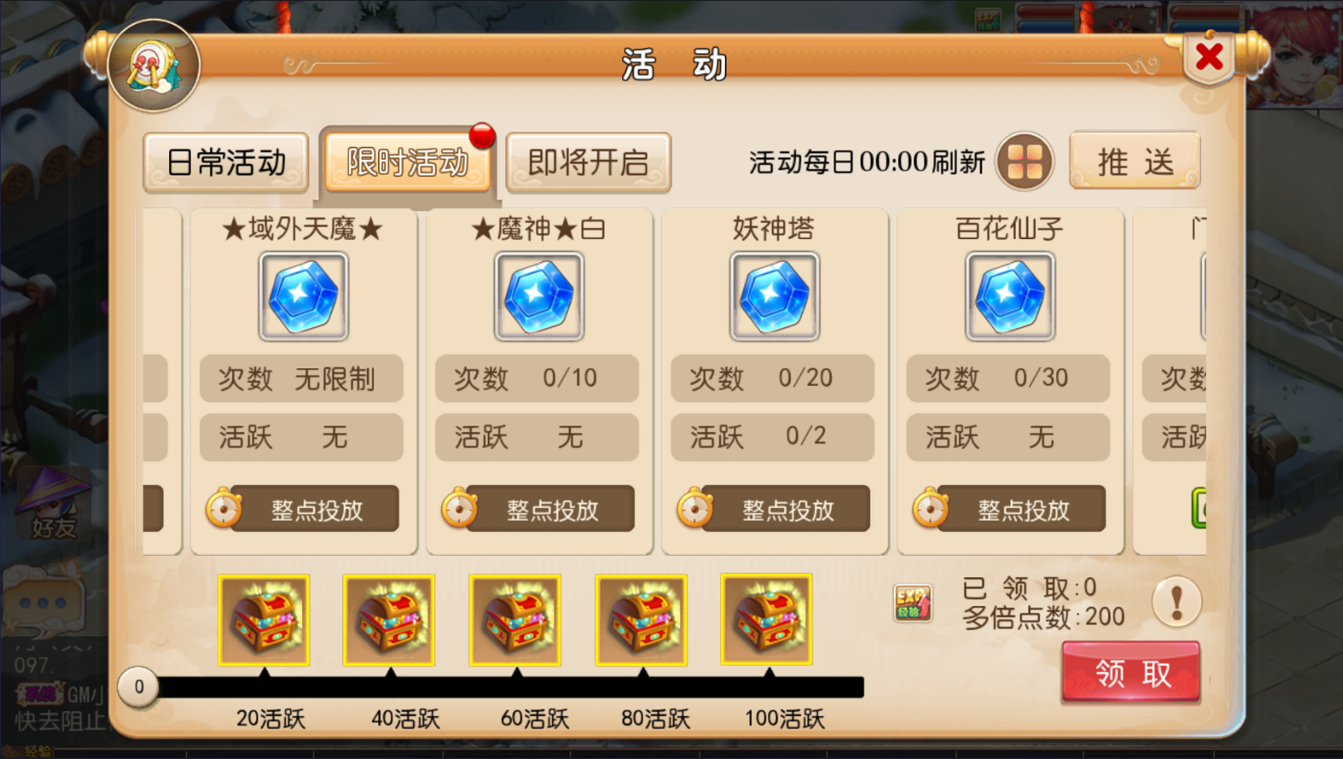Close the 活动 window with red X

(1209, 57)
